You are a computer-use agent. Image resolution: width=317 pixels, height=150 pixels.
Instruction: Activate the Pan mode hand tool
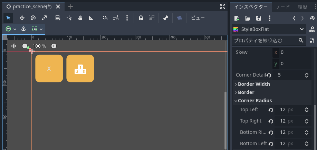point(80,18)
